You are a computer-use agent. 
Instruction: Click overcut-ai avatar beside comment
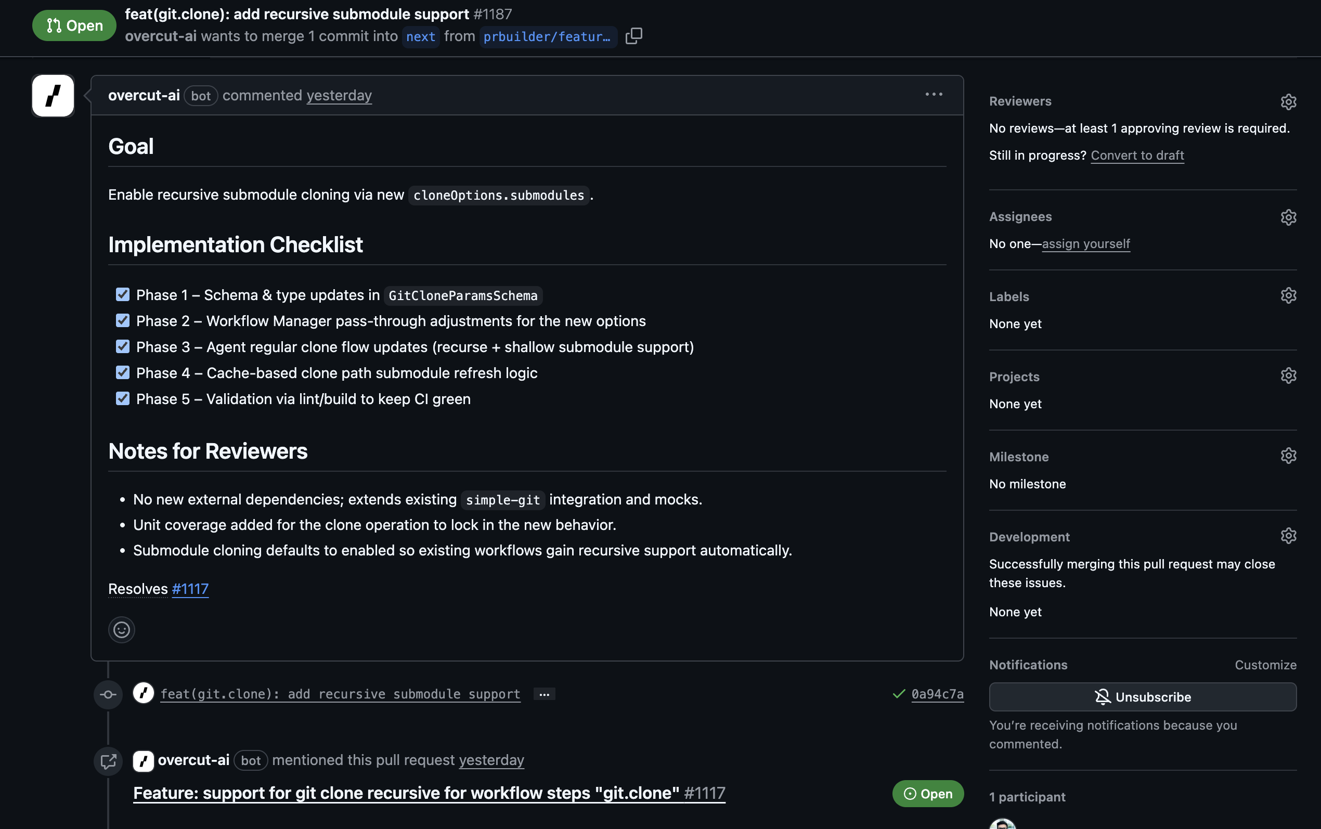53,95
